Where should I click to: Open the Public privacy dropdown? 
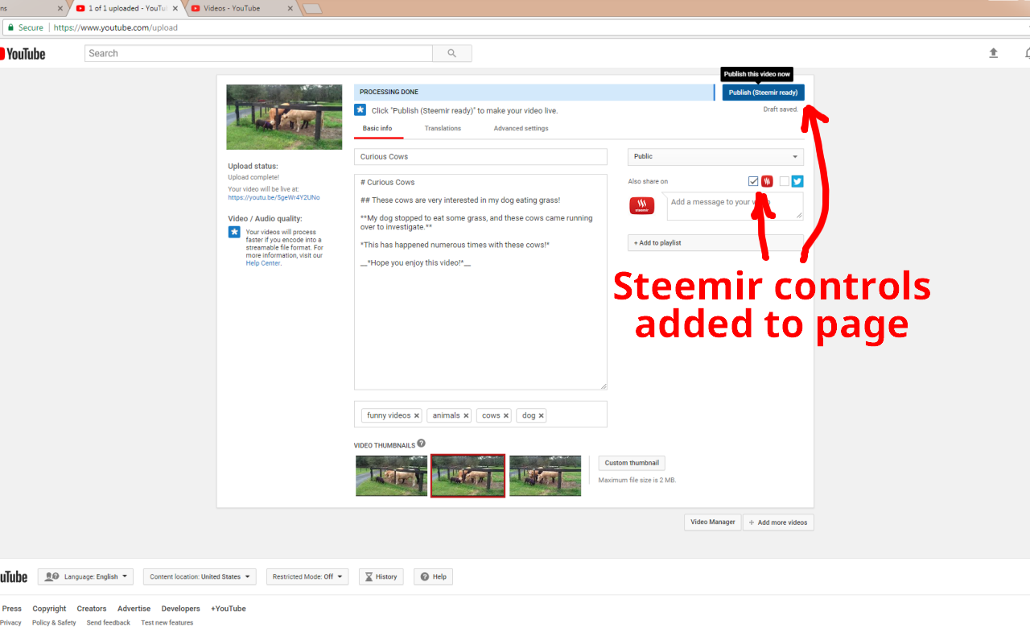pyautogui.click(x=715, y=157)
